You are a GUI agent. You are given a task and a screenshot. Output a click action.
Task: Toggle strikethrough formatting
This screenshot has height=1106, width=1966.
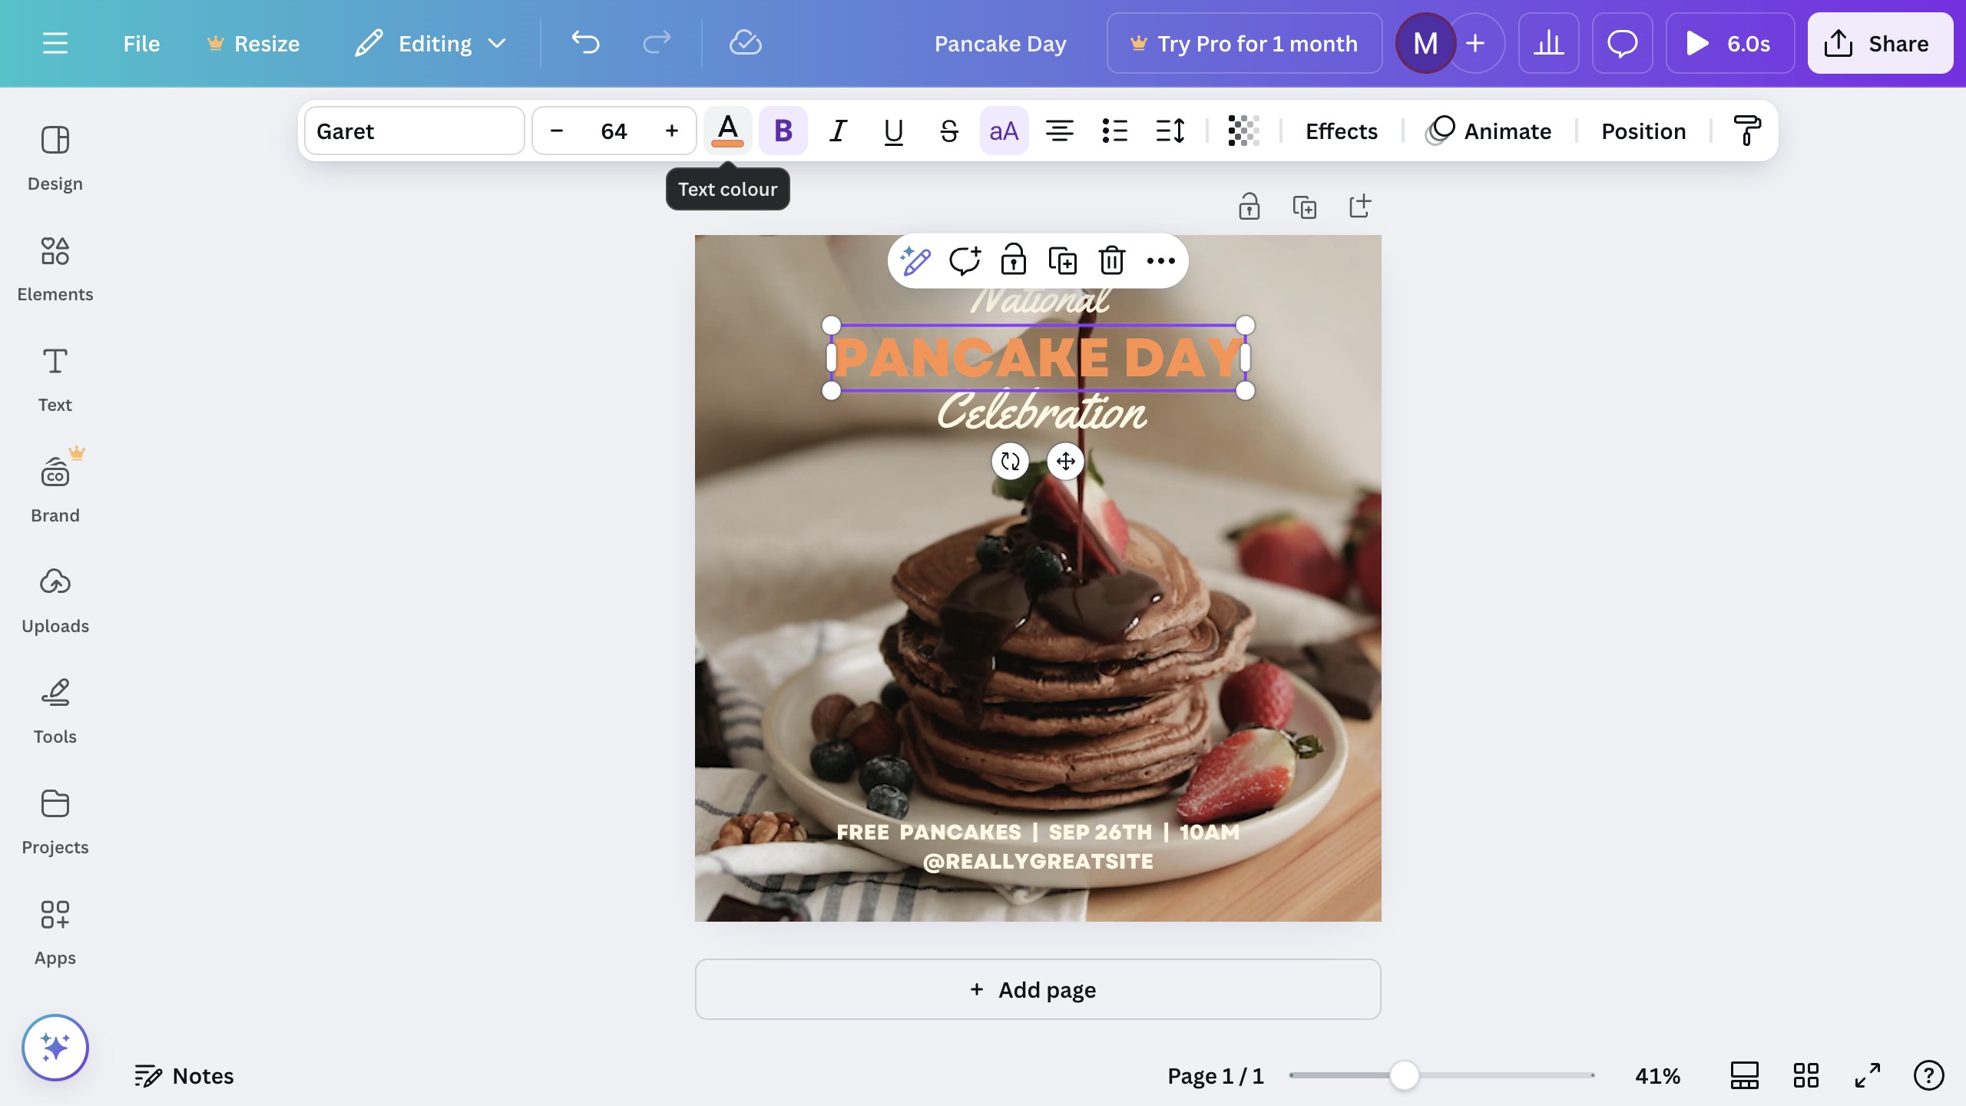[x=948, y=131]
